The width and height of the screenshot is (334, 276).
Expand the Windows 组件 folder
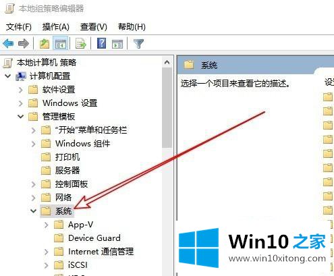pos(33,144)
